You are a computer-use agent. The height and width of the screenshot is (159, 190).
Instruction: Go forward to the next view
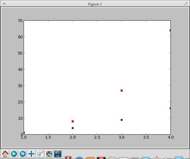pyautogui.click(x=23, y=154)
